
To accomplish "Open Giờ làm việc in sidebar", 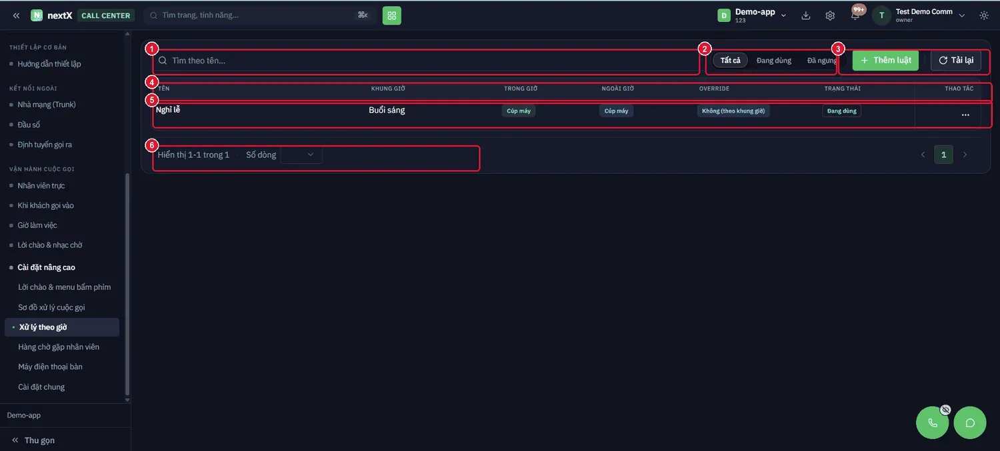I will coord(37,225).
